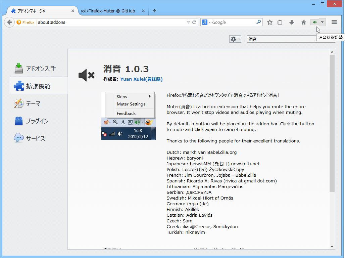Open the Firefox hamburger menu
Viewport: 345px width, 258px height.
pyautogui.click(x=334, y=22)
